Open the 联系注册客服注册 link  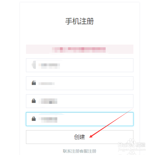click(79, 151)
